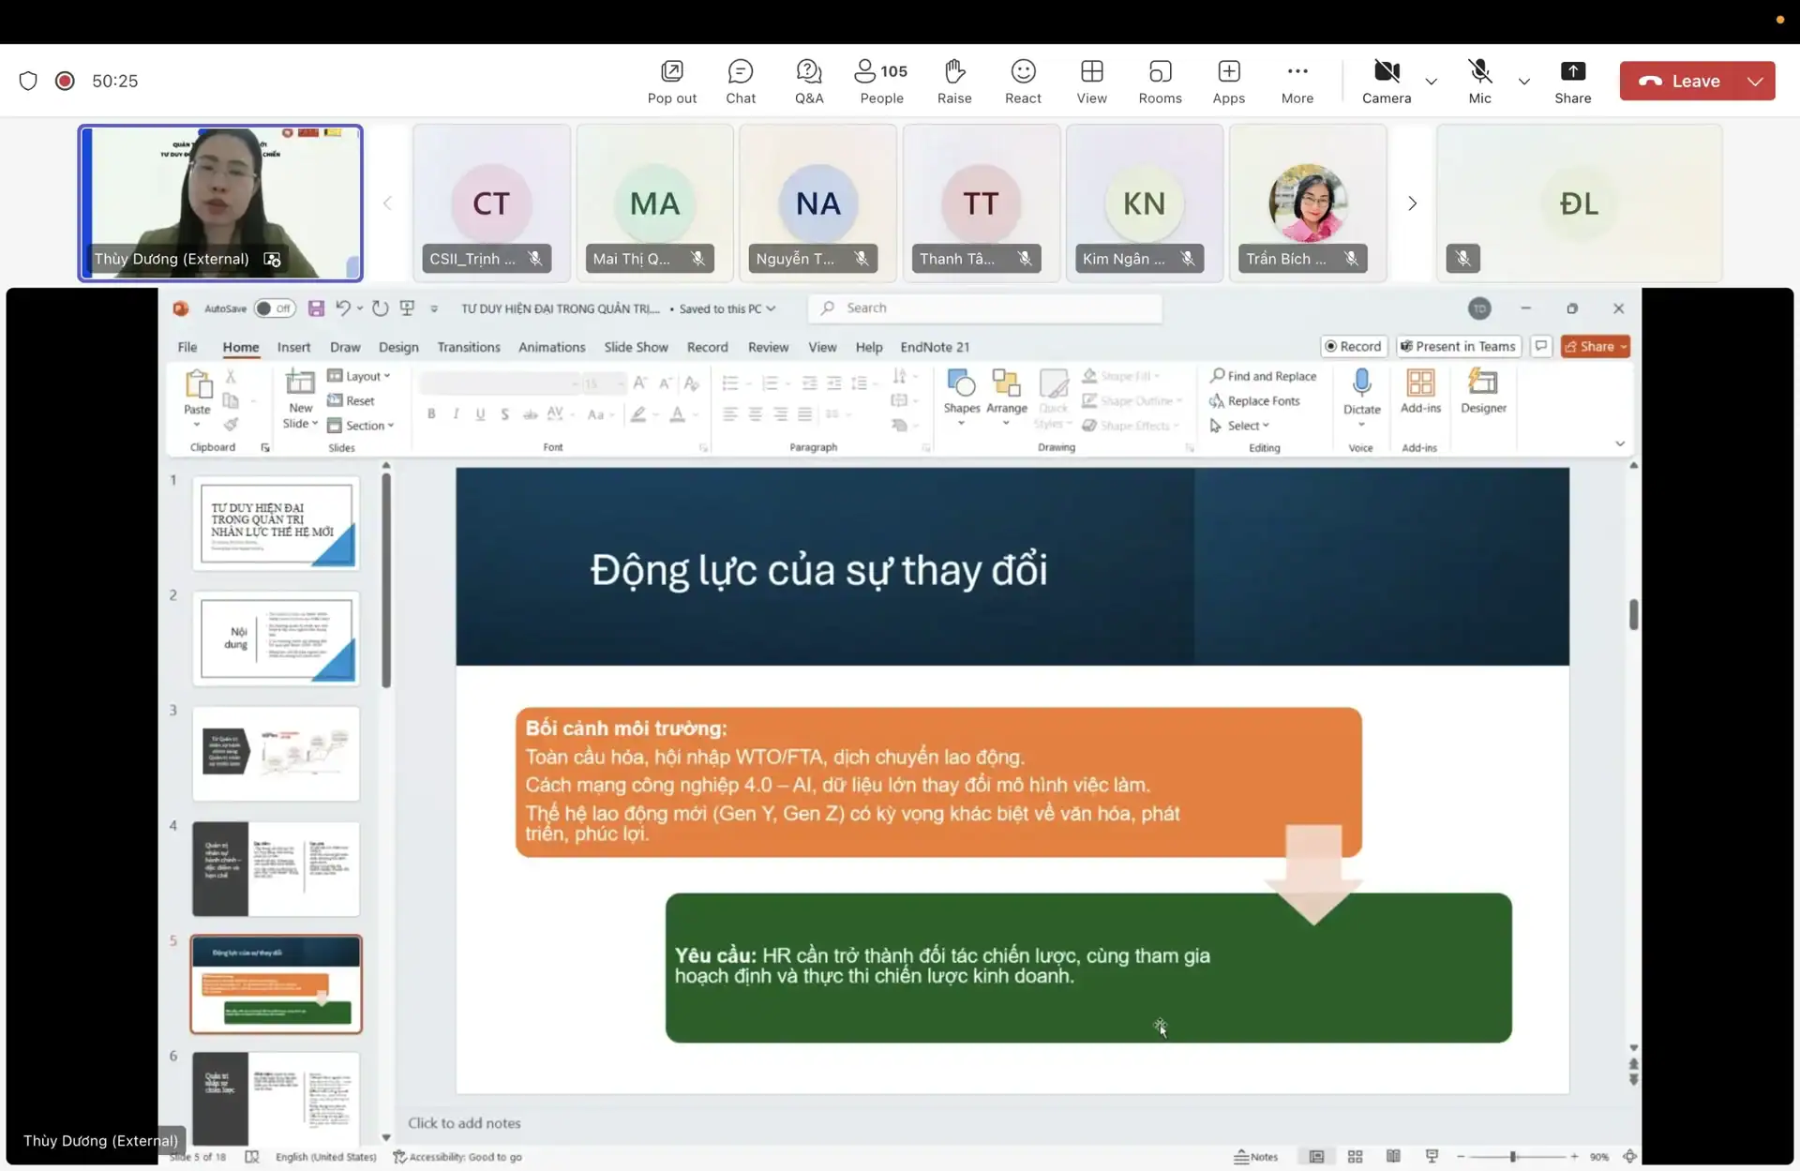Adjust the zoom slider in status bar

1513,1157
